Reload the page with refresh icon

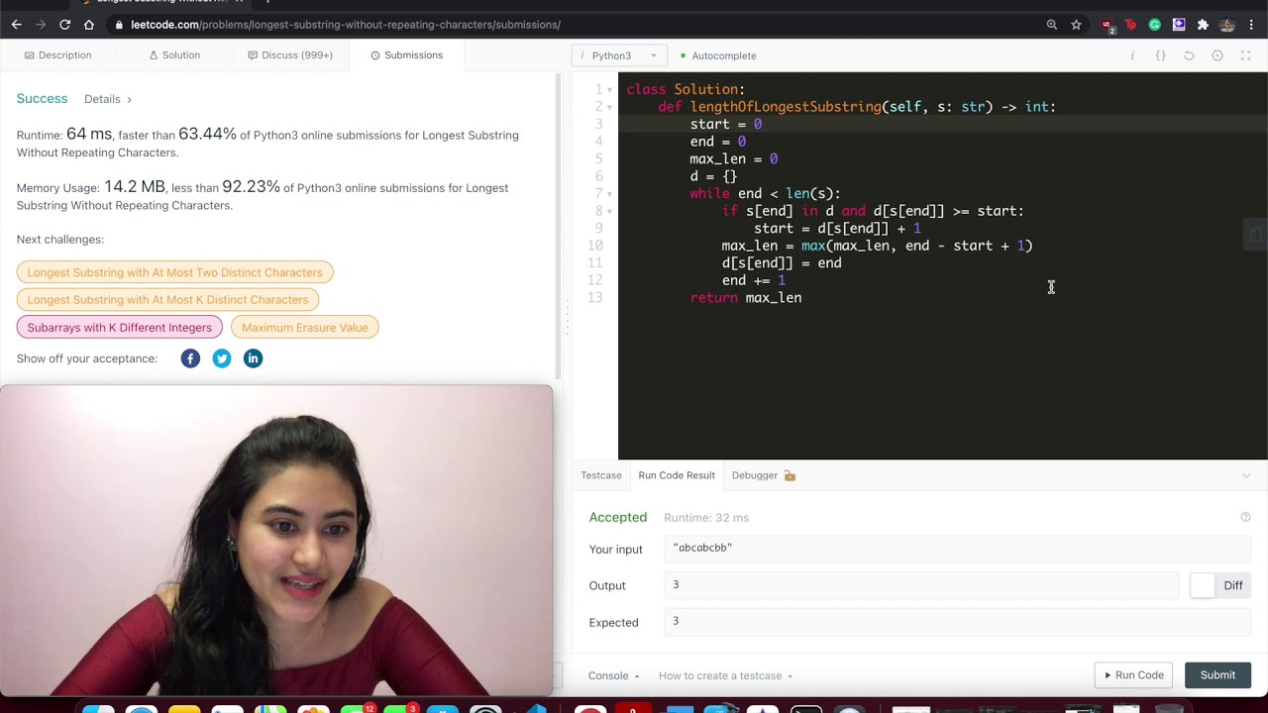tap(64, 25)
